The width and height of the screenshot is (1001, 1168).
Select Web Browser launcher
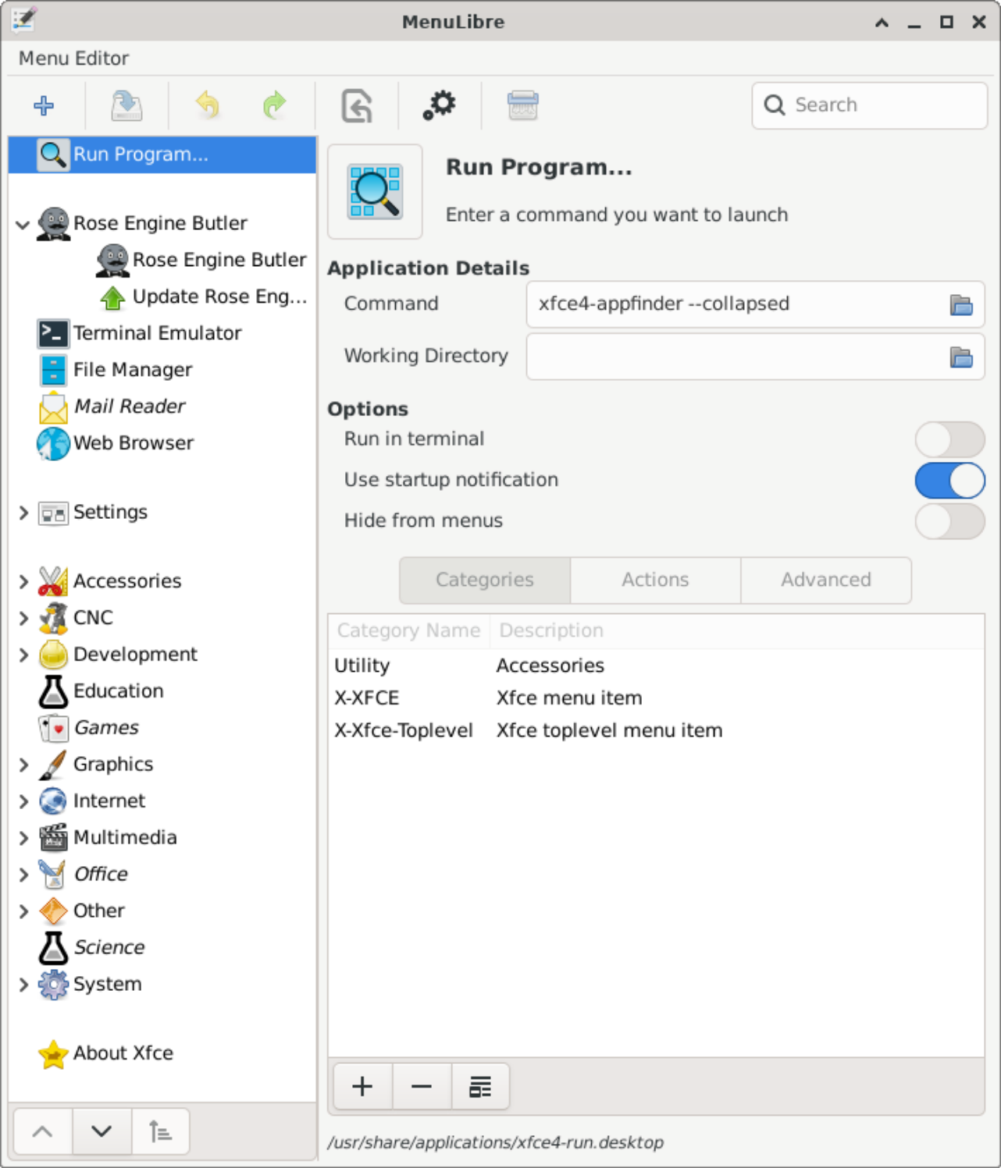click(x=162, y=443)
